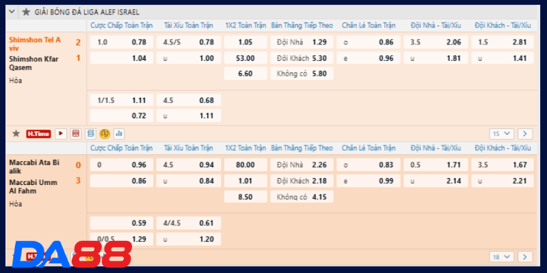Click team name Maccabi Ata Bialik
547x273 pixels.
tap(34, 167)
